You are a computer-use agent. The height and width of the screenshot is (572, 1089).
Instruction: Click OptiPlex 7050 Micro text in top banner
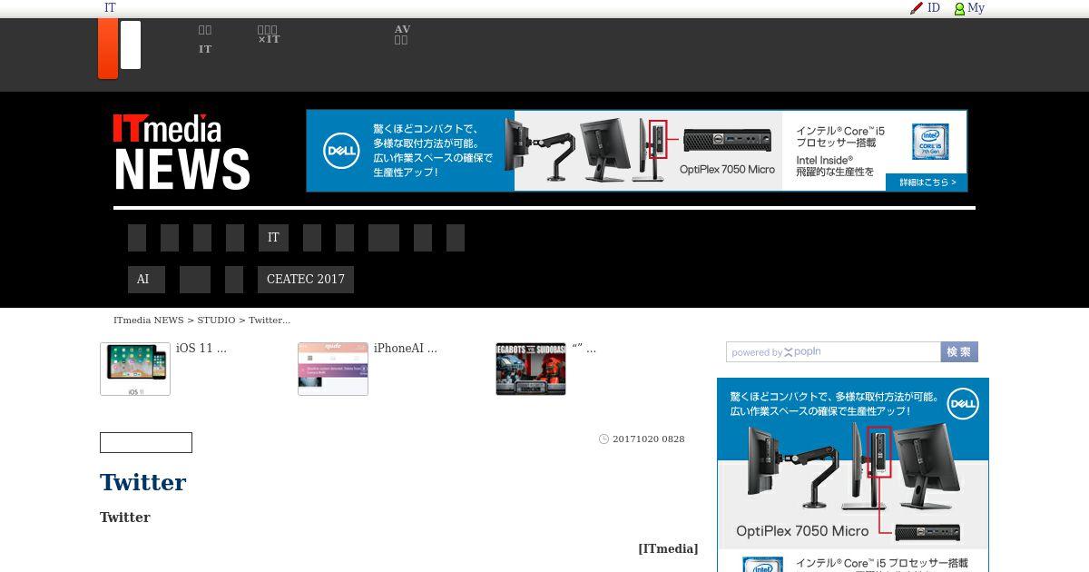click(x=727, y=170)
